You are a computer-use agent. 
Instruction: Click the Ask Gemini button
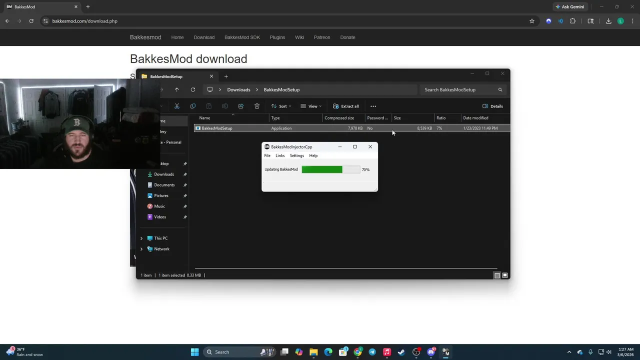coord(569,7)
